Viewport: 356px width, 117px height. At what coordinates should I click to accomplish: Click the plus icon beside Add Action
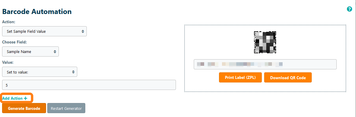(x=26, y=98)
